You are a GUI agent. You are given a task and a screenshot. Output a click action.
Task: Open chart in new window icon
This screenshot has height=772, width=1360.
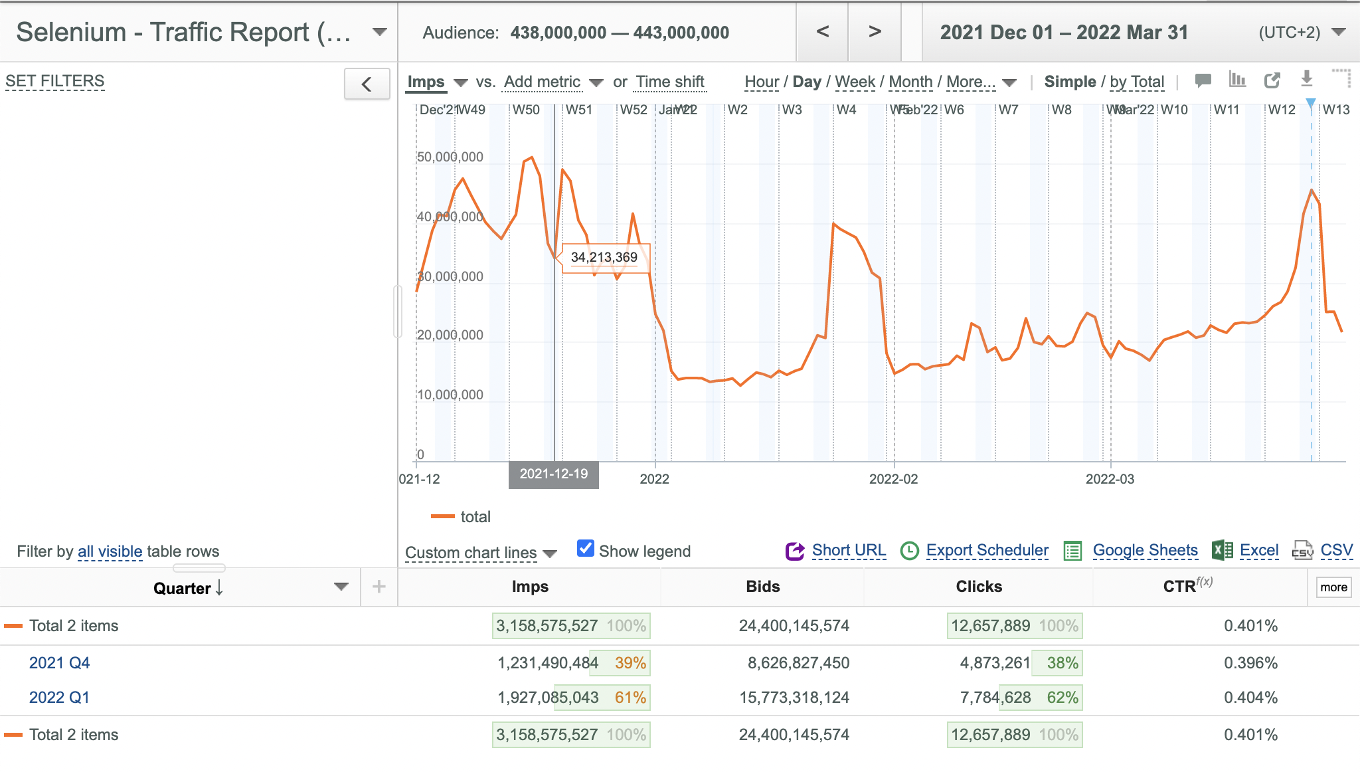coord(1272,80)
